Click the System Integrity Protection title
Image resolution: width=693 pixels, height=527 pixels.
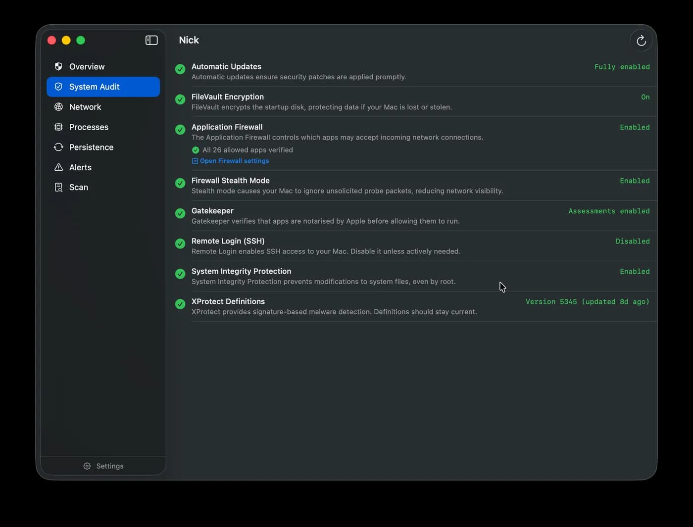pos(242,271)
